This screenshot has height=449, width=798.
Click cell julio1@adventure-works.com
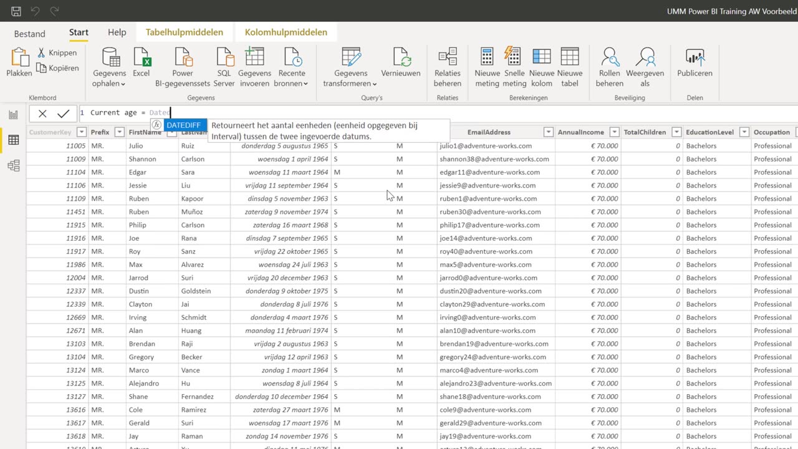click(484, 146)
